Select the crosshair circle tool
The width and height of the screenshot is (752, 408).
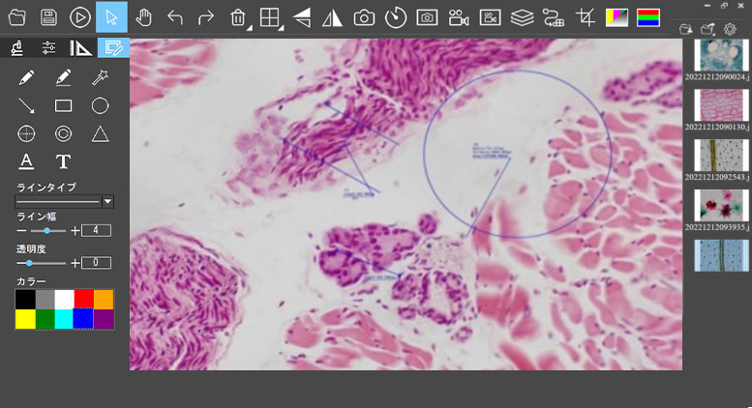tap(26, 133)
